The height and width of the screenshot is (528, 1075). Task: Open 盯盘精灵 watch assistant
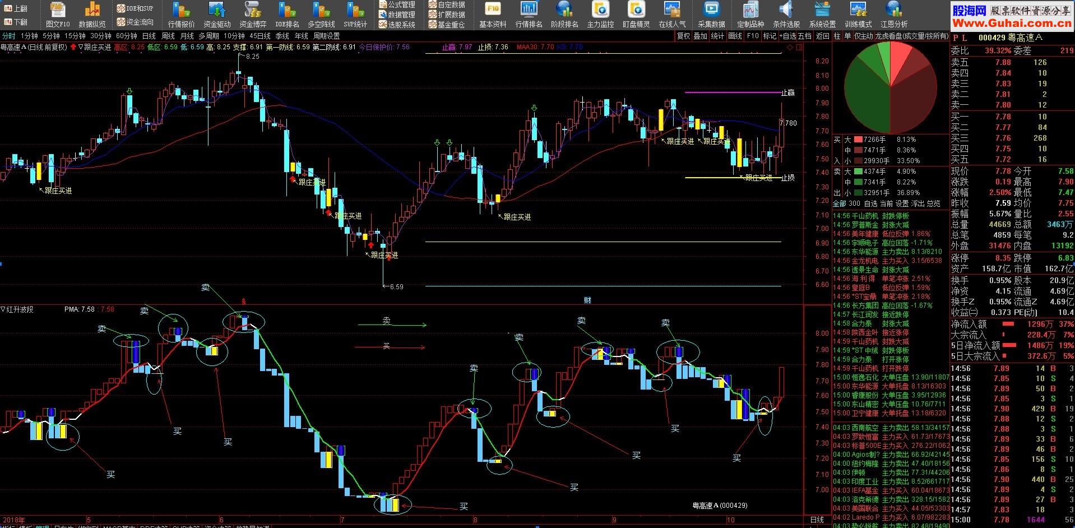point(636,15)
